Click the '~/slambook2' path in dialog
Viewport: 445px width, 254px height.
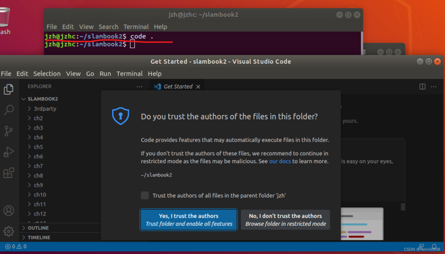tap(157, 175)
